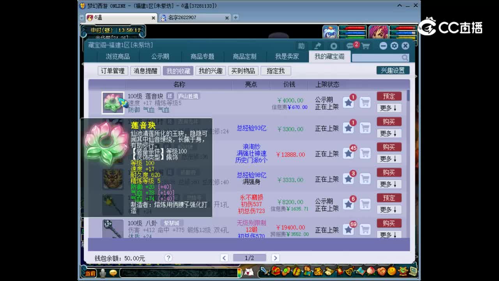Add the ¥12888.00 item to the cart
This screenshot has height=281, width=499.
(x=365, y=153)
